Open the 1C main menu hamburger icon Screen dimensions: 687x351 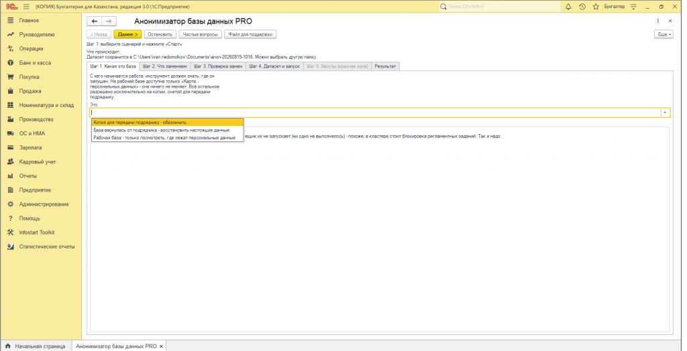point(26,7)
